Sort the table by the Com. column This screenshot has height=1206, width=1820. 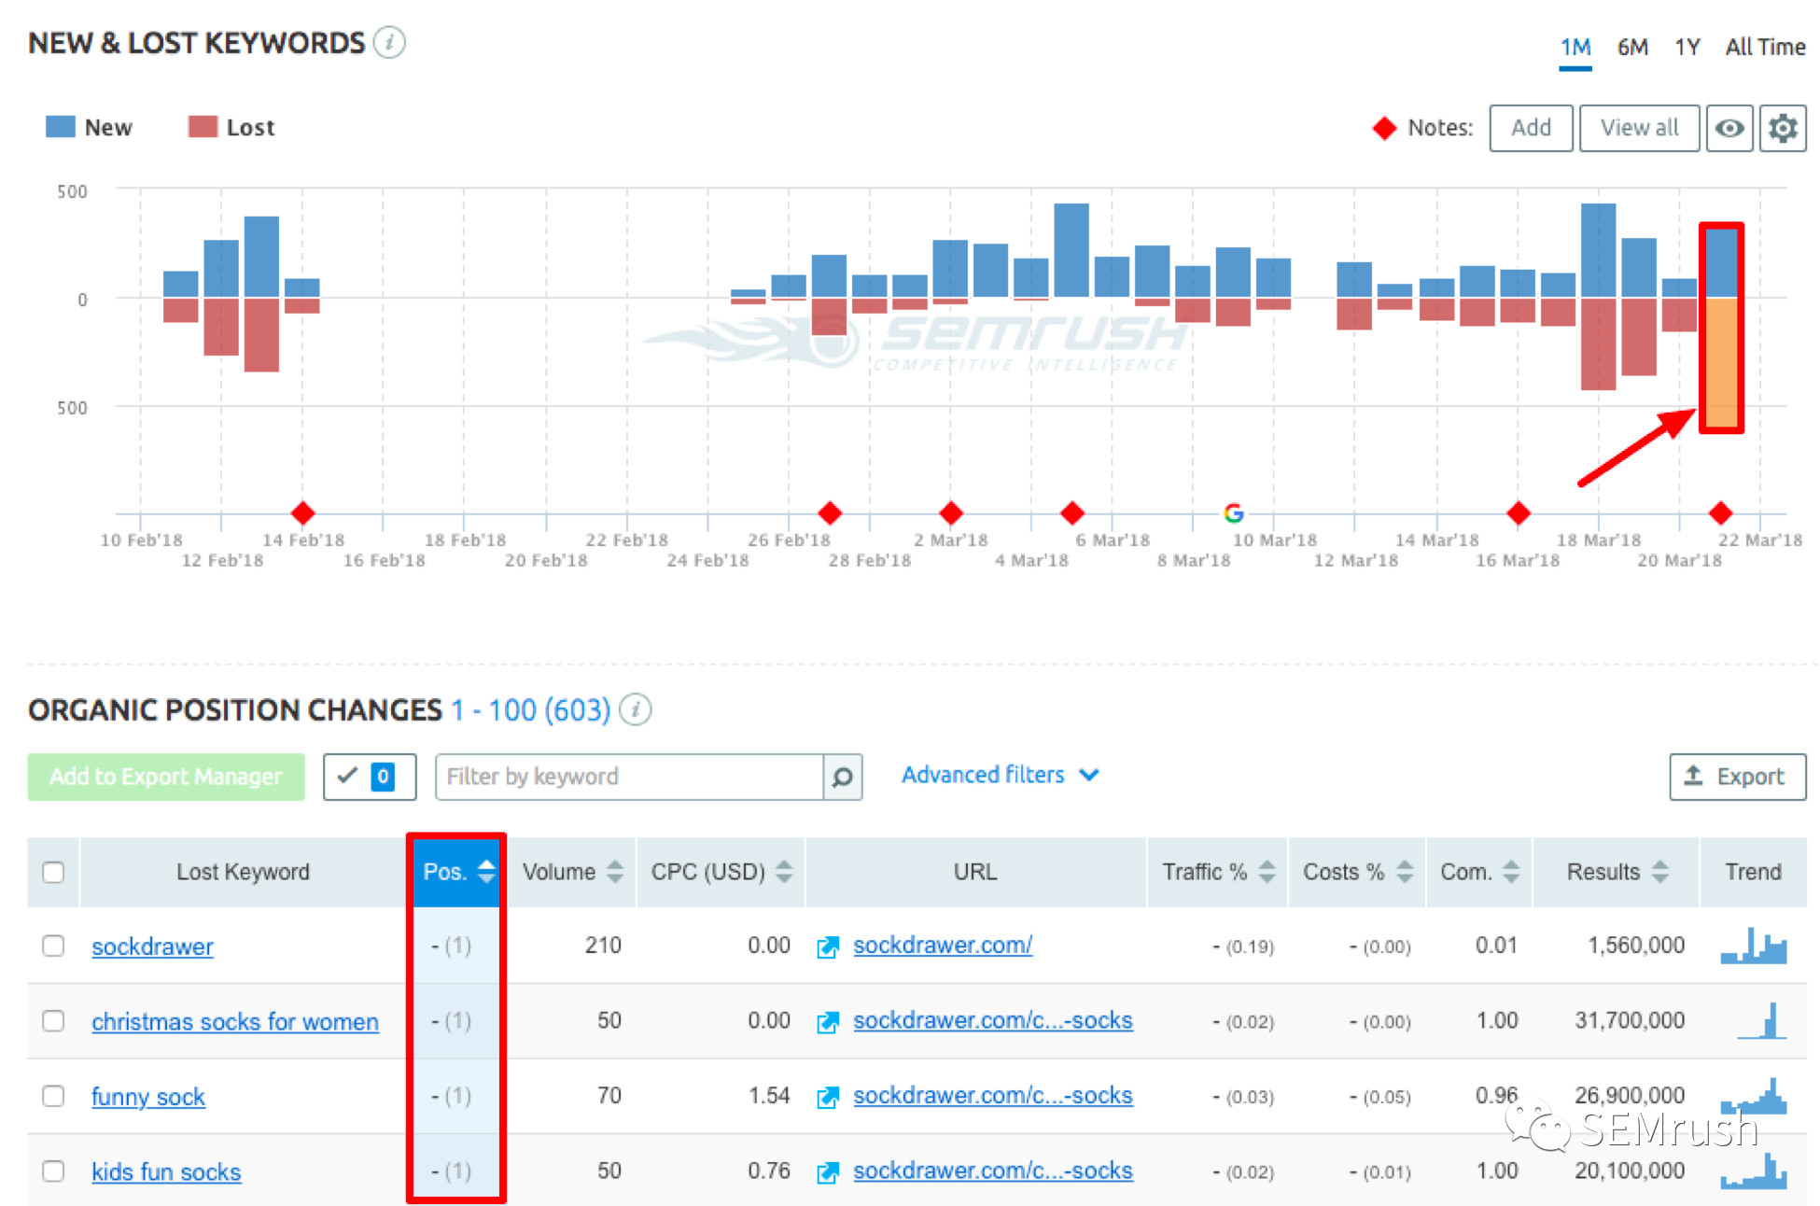[x=1479, y=872]
